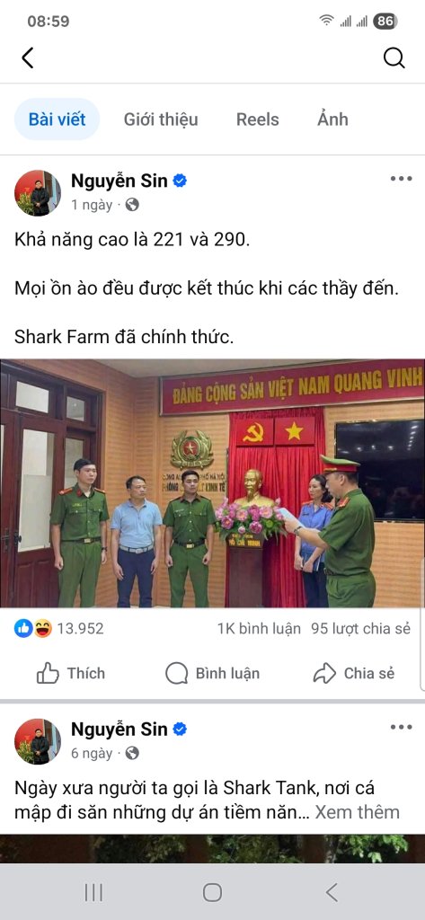This screenshot has height=920, width=425.
Task: Open three-dot menu on first post
Action: (x=401, y=179)
